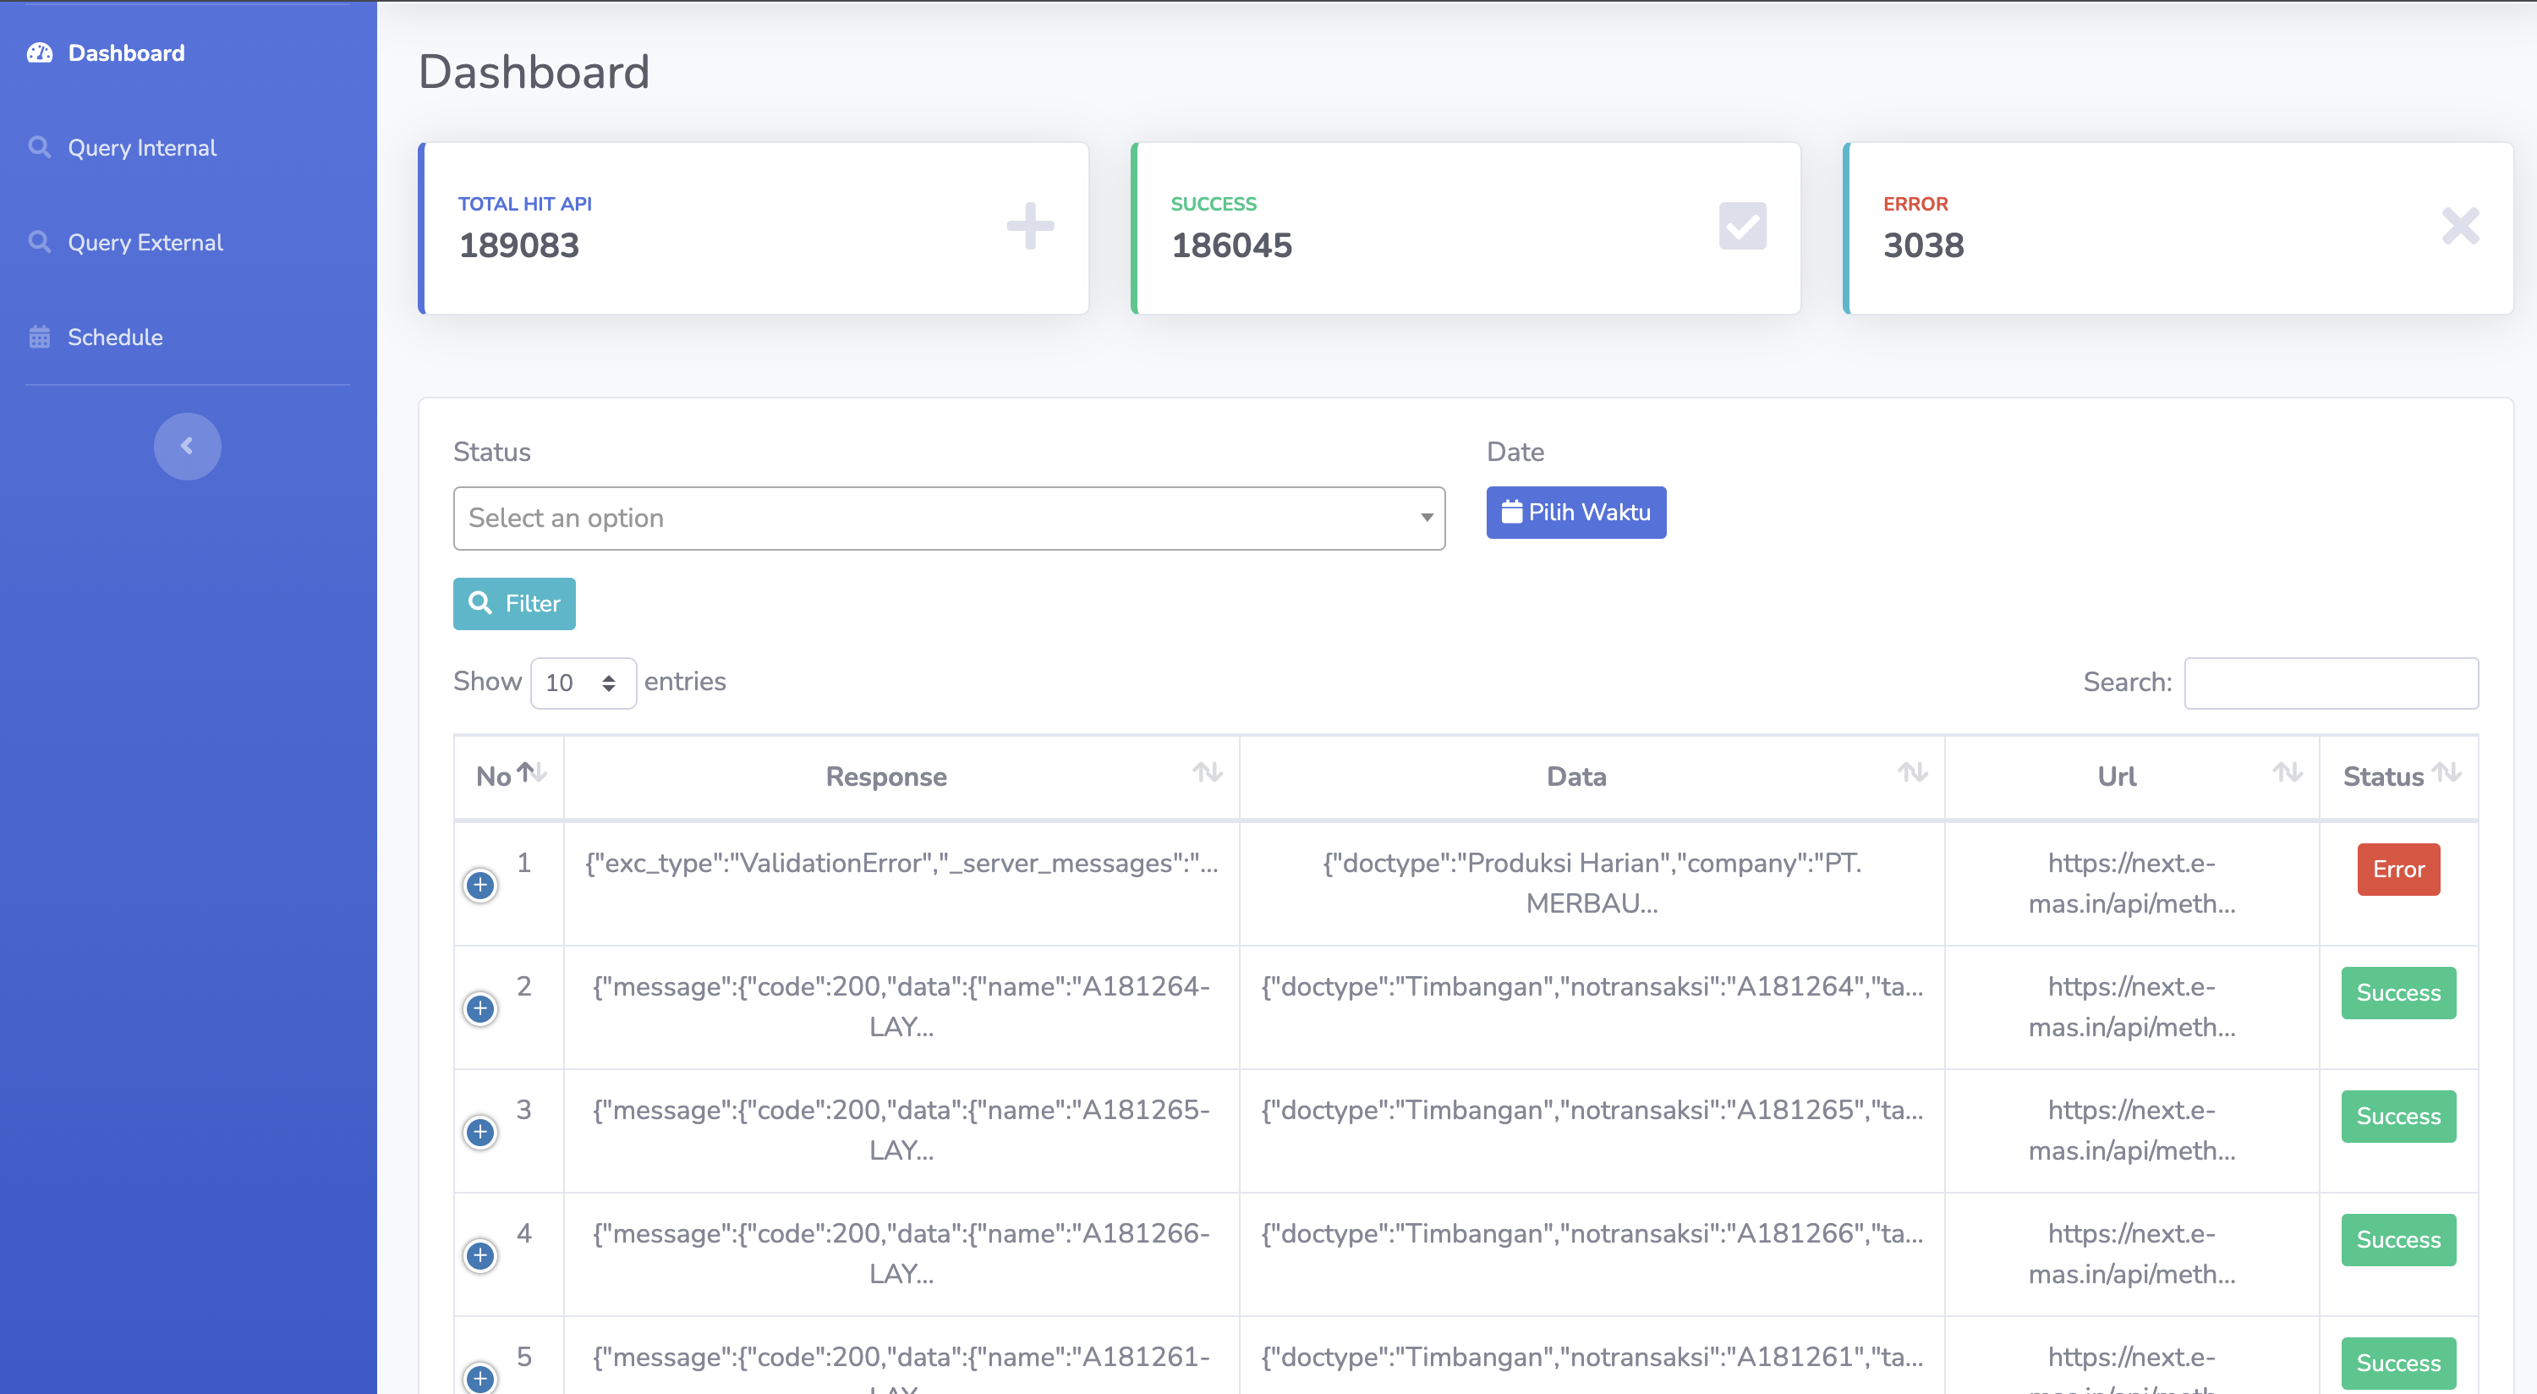
Task: Focus the Search input field
Action: (x=2332, y=683)
